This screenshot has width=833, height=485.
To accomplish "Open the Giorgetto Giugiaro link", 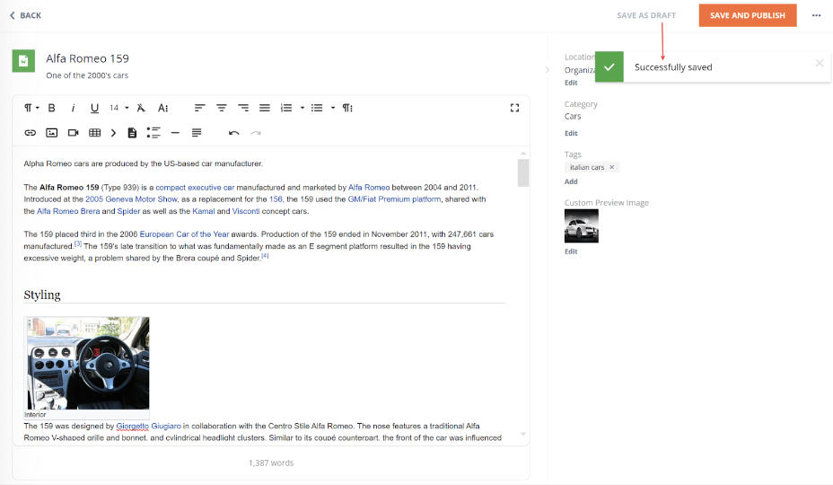I will pyautogui.click(x=149, y=426).
